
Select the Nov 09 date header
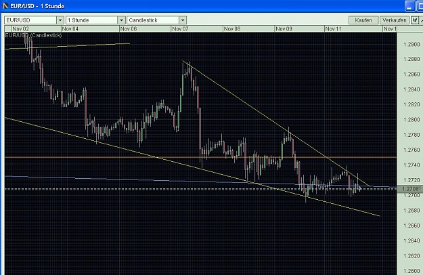click(x=284, y=29)
